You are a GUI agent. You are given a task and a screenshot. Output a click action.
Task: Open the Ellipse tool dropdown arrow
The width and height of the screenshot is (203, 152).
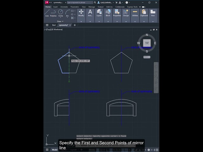(75, 14)
